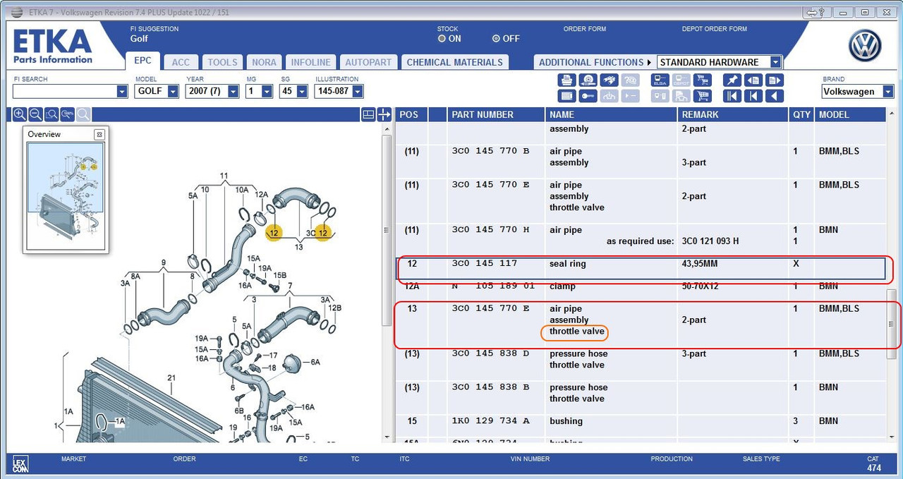Click callout number 21 in the illustration
The height and width of the screenshot is (479, 903).
click(x=171, y=378)
